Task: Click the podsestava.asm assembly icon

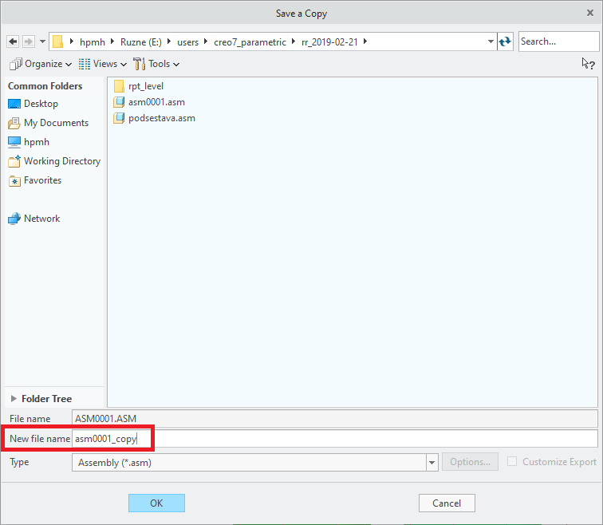Action: [x=119, y=118]
